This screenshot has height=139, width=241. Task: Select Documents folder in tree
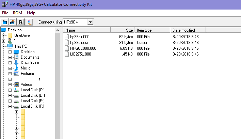tap(30, 57)
